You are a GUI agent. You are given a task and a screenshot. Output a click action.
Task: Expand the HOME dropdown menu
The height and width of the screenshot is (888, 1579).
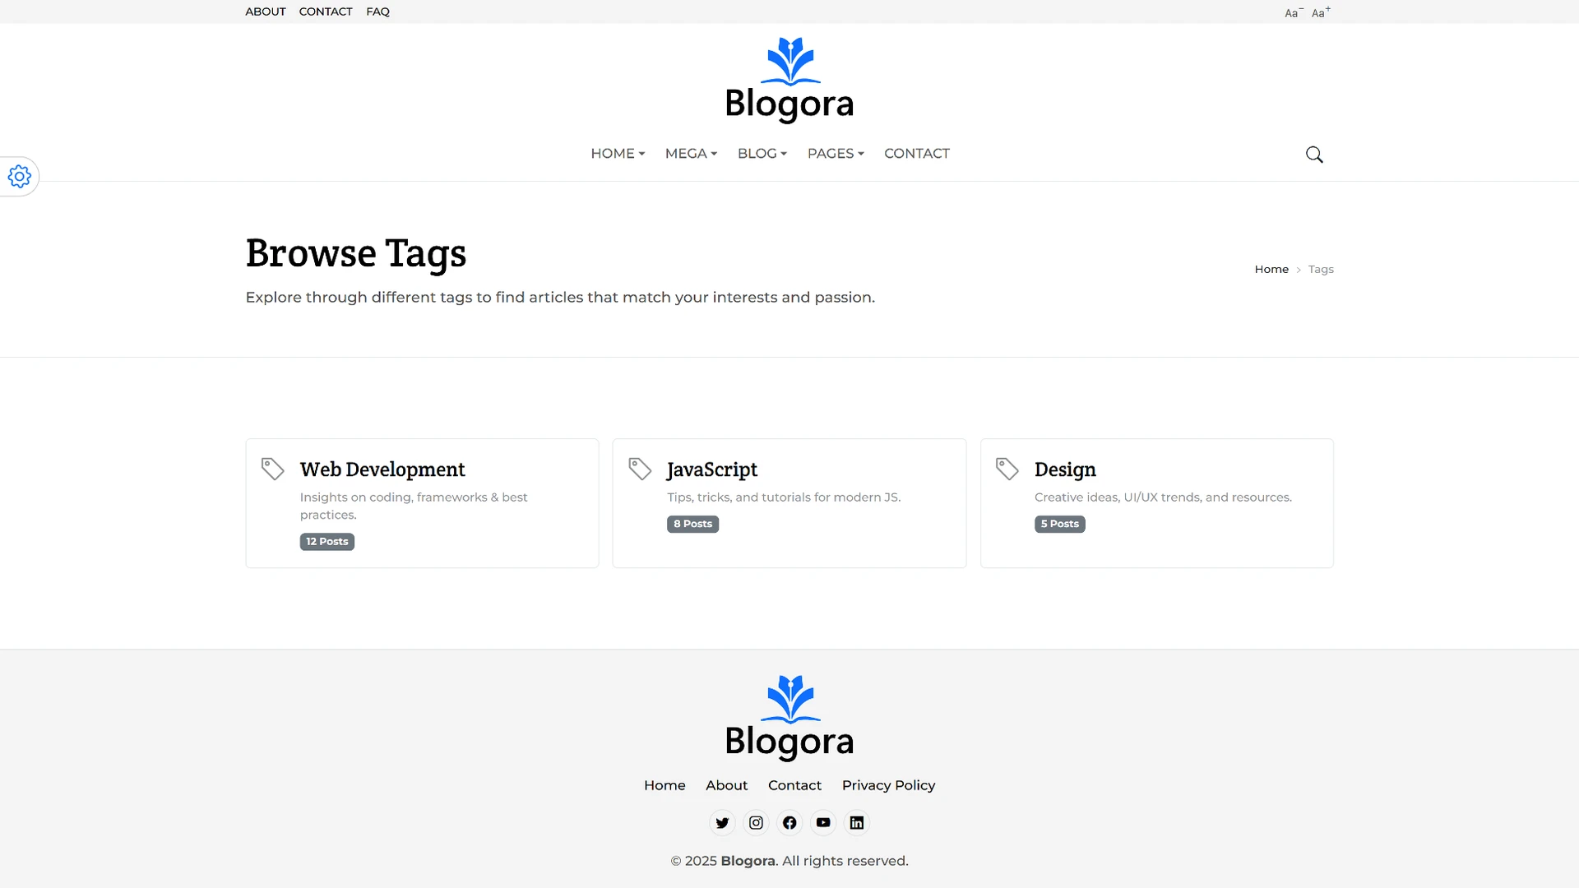618,154
